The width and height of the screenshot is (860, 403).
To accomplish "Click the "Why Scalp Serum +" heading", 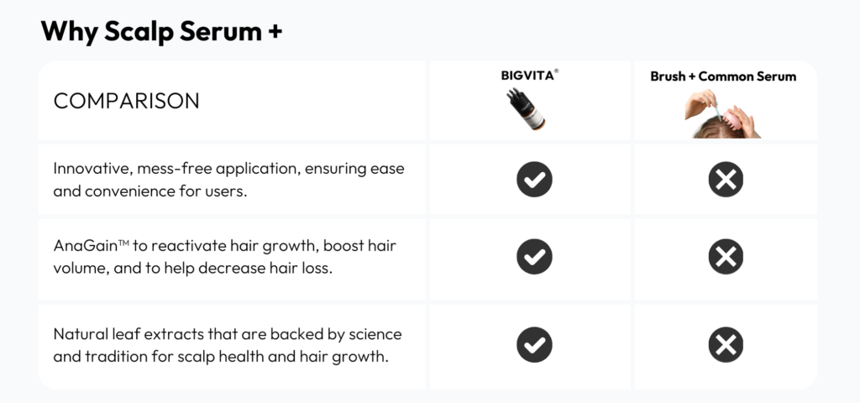I will click(x=161, y=31).
